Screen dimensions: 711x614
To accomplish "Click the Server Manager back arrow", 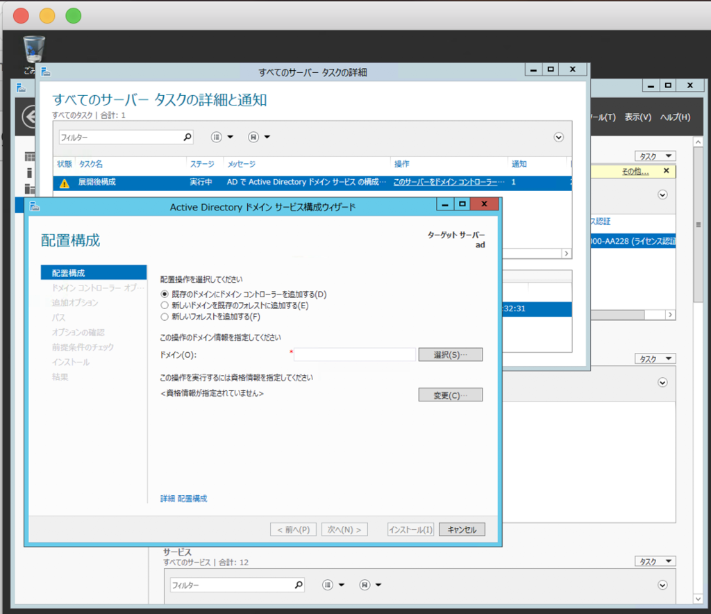I will 28,117.
